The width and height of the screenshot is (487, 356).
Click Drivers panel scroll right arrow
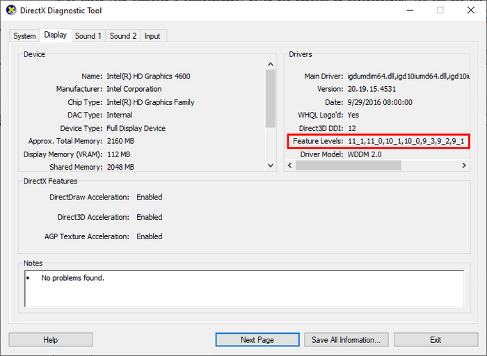click(464, 165)
